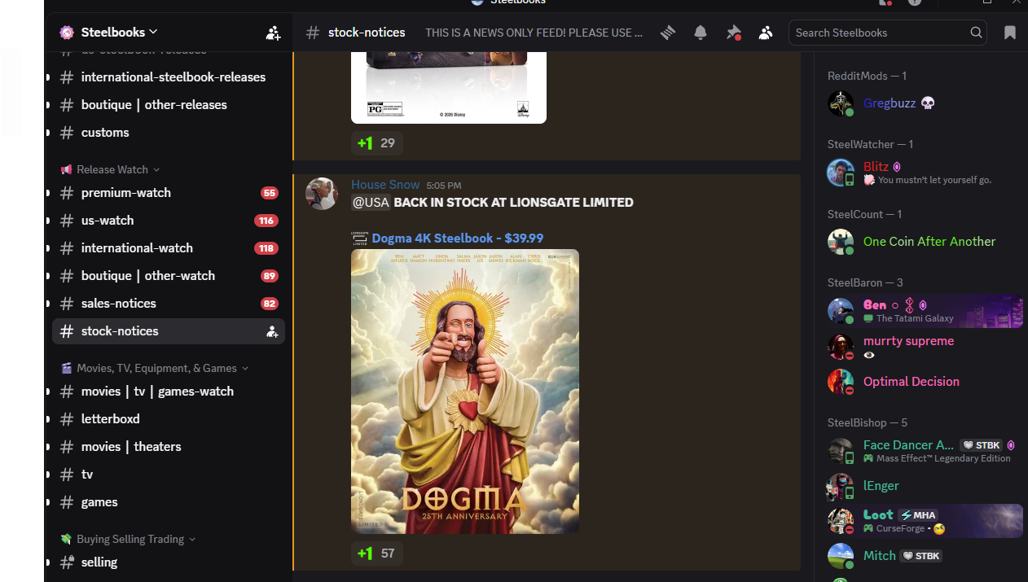Open the games channel
Screen dimensions: 1028x582
(169, 502)
